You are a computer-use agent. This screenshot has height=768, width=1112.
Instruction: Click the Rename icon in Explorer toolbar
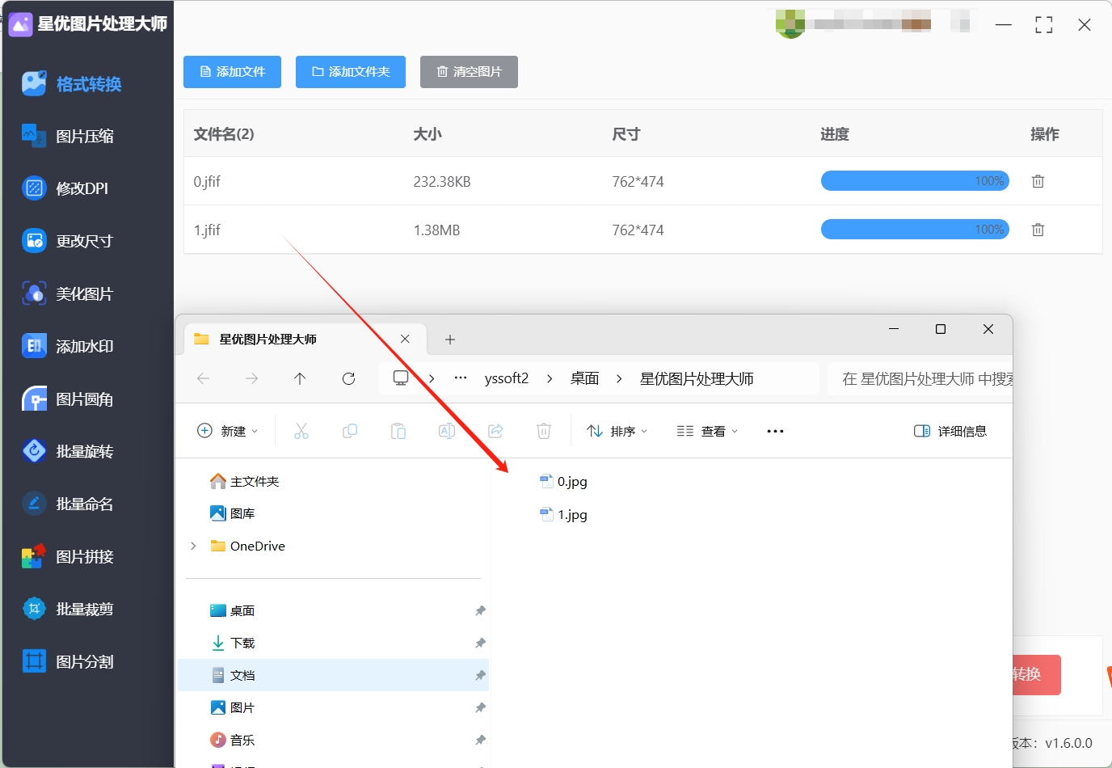447,431
